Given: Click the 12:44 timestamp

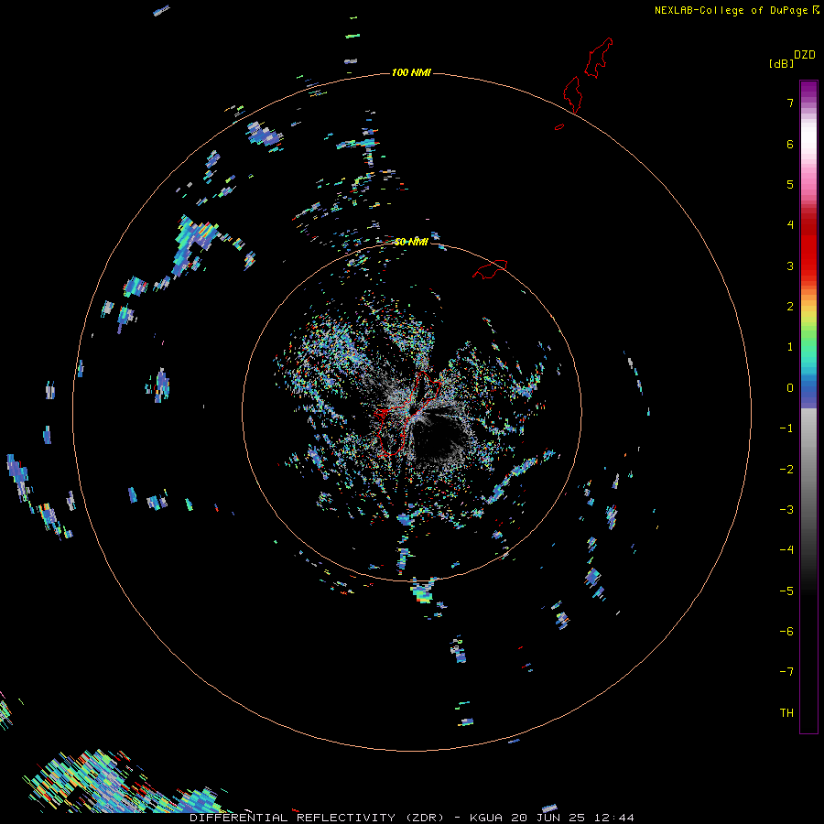Looking at the screenshot, I should (613, 818).
